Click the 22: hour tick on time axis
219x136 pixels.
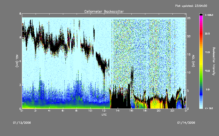coord(172,111)
